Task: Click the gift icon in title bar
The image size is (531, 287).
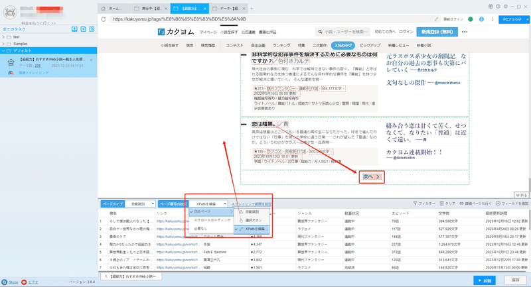Action: click(x=491, y=7)
